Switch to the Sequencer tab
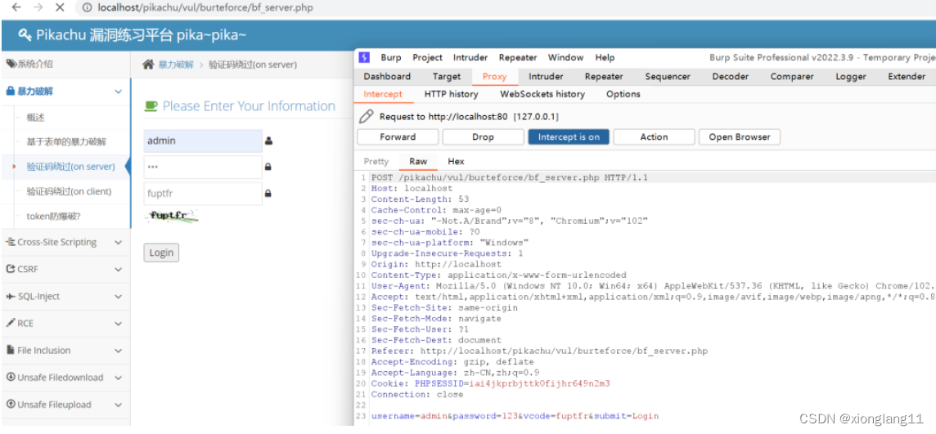 pyautogui.click(x=668, y=76)
